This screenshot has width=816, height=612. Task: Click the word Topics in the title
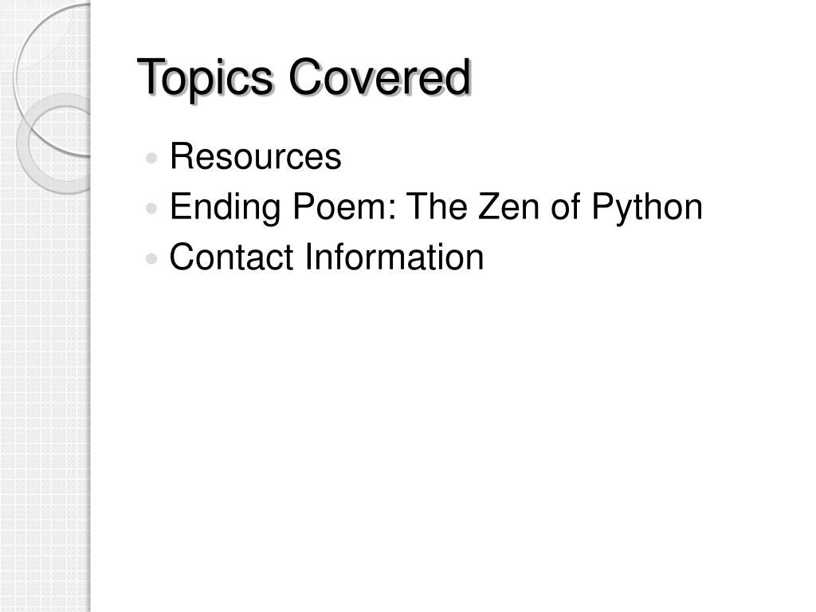pos(205,79)
